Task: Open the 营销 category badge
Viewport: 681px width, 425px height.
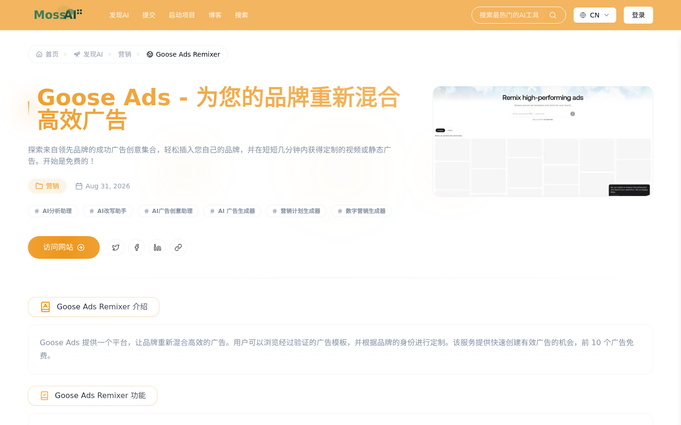Action: pyautogui.click(x=47, y=186)
